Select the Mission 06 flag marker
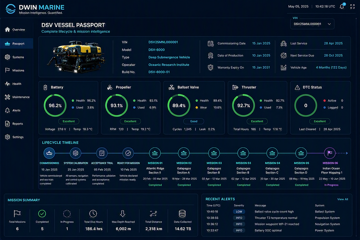The width and height of the screenshot is (360, 240). (x=330, y=153)
